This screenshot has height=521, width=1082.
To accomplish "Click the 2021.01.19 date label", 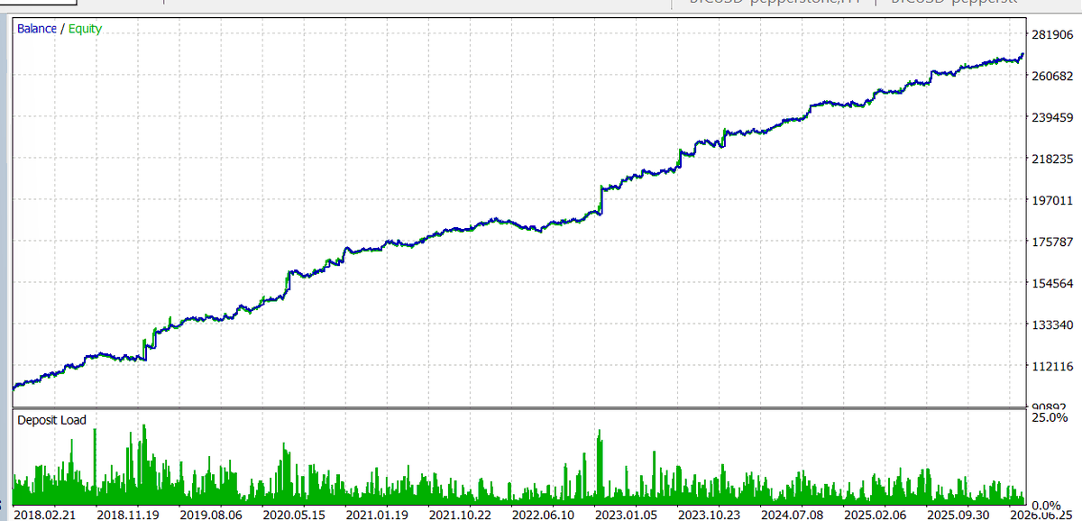I will point(377,514).
